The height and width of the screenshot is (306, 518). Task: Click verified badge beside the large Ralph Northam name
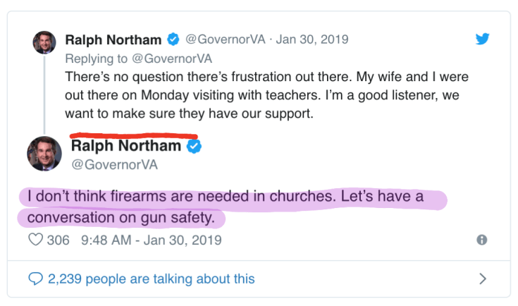(x=195, y=146)
